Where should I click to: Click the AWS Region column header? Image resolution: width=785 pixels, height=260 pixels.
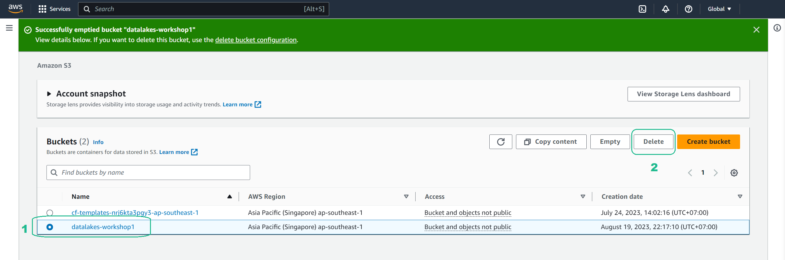267,197
